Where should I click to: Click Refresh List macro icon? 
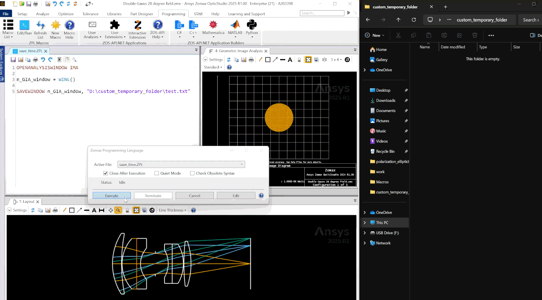pos(40,29)
